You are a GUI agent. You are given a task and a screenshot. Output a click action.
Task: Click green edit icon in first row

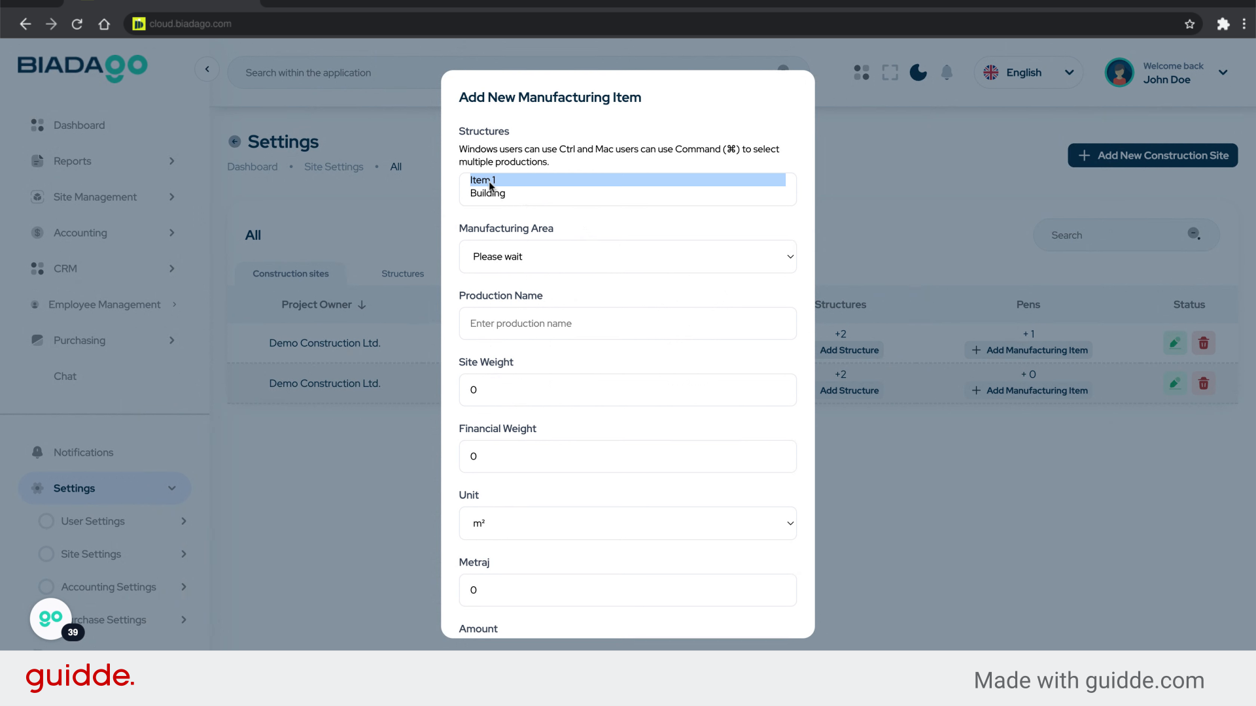coord(1175,343)
